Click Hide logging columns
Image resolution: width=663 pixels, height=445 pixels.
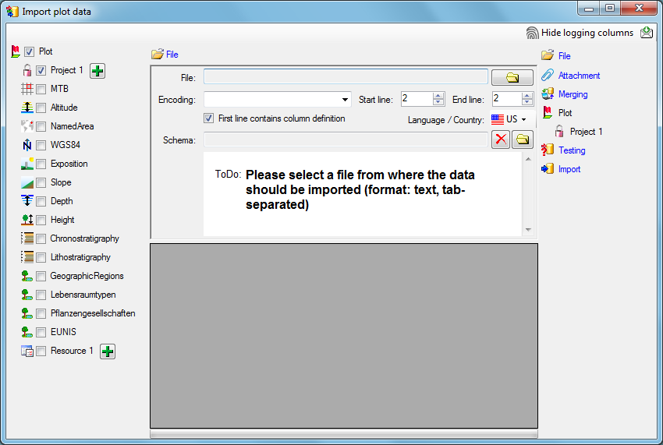(587, 33)
